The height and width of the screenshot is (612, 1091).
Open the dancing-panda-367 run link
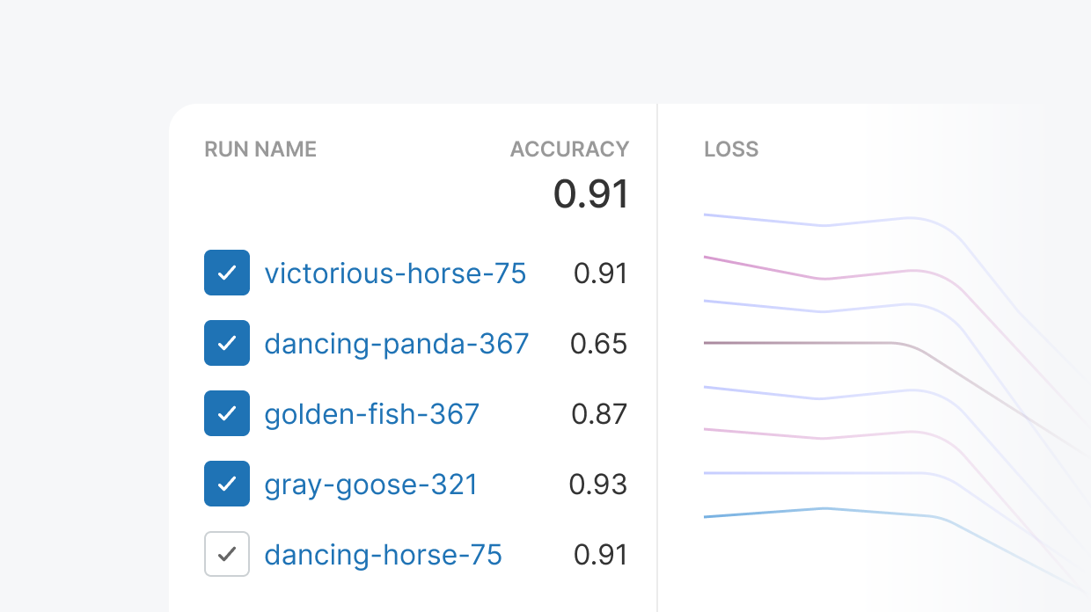[396, 344]
